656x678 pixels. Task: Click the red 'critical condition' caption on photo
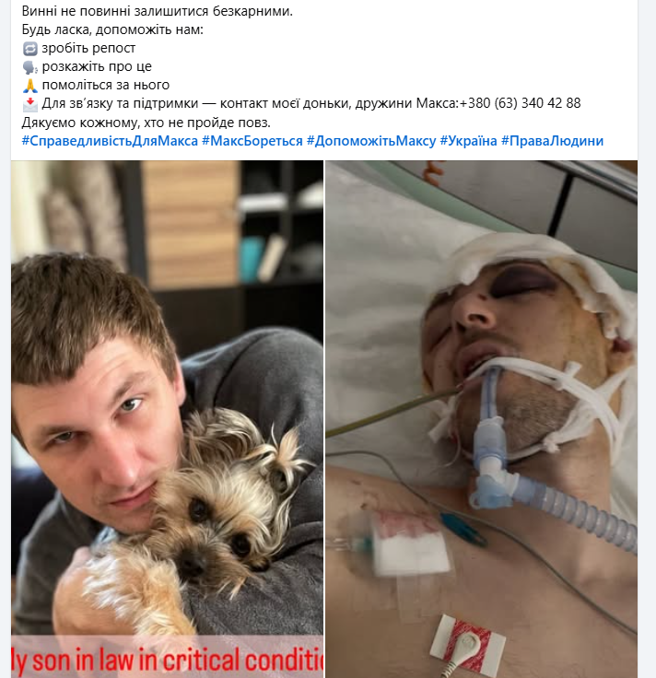[x=168, y=660]
